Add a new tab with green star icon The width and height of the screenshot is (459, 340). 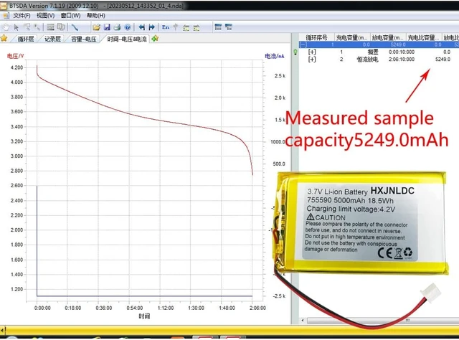coord(155,38)
